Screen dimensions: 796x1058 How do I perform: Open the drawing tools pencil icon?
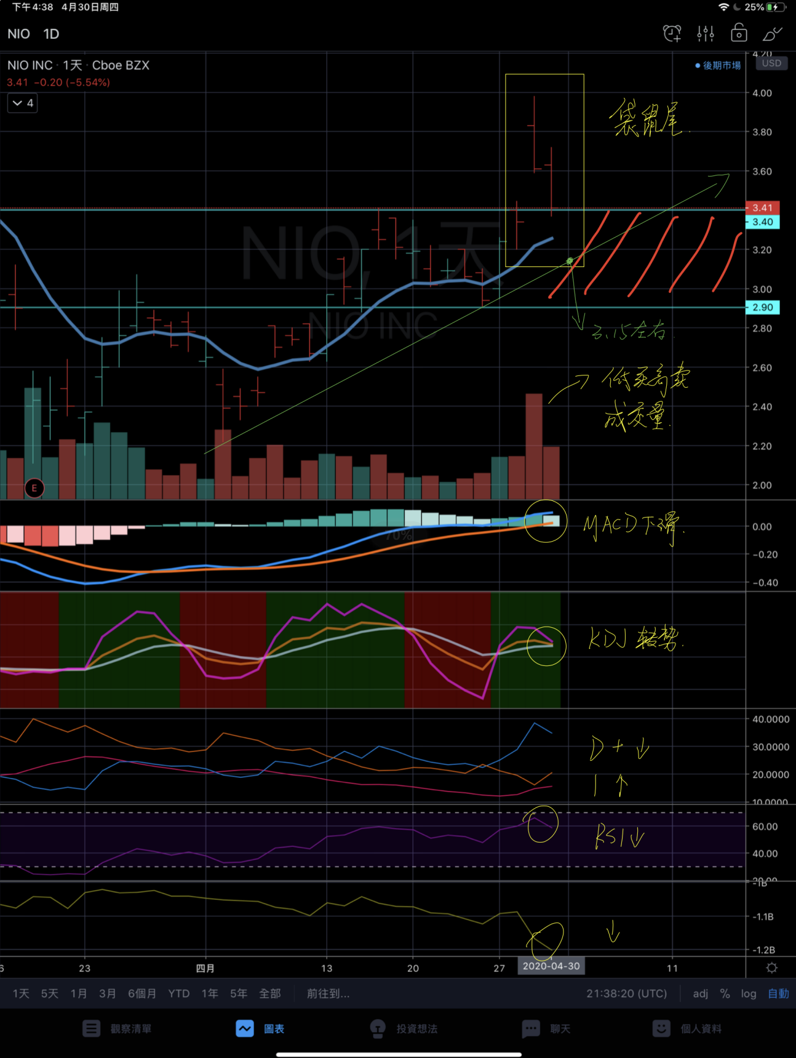click(x=773, y=33)
